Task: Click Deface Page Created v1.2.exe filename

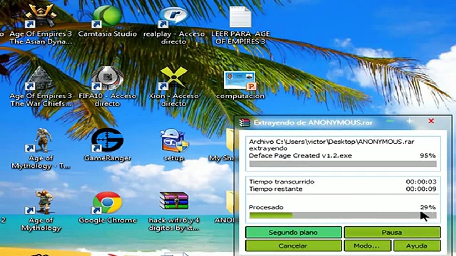Action: (x=301, y=156)
